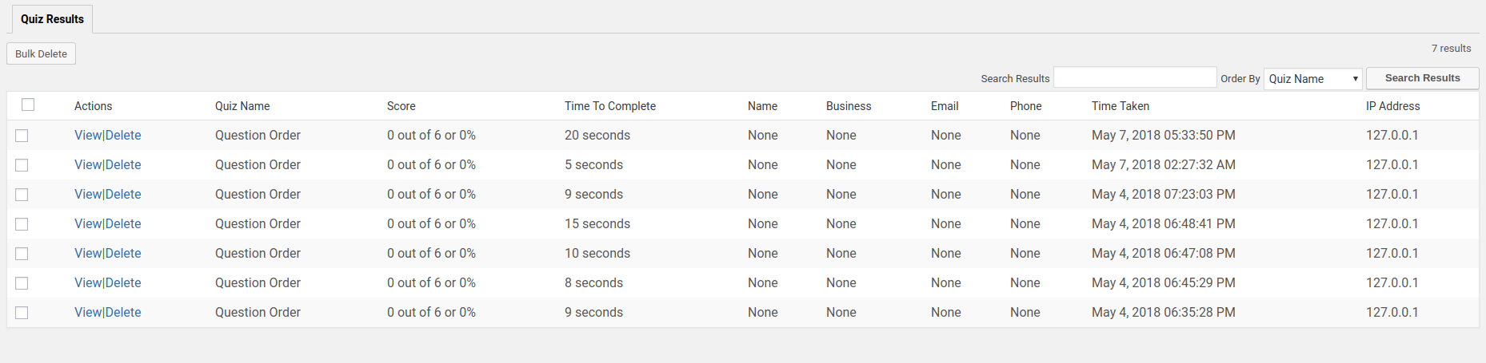View the result taken at 05:33:50 PM
Viewport: 1486px width, 363px height.
click(x=88, y=136)
